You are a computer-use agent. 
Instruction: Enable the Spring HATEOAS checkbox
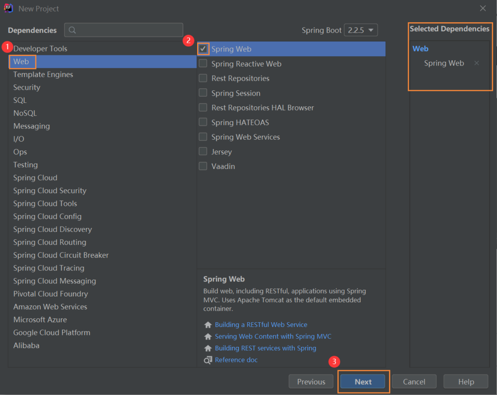pyautogui.click(x=203, y=122)
